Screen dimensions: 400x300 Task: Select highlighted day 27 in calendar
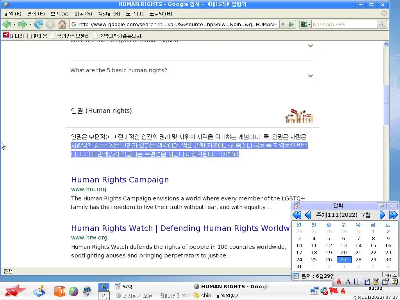click(344, 259)
